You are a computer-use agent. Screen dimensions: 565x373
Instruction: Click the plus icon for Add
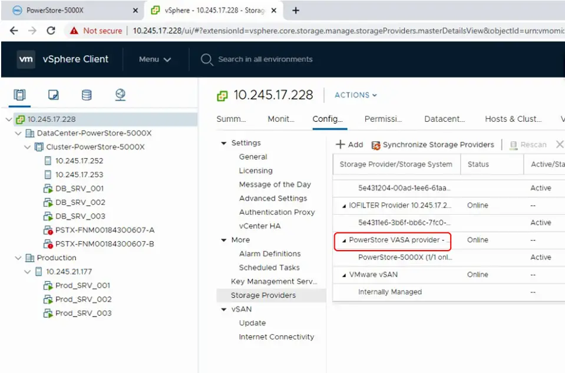(x=340, y=145)
